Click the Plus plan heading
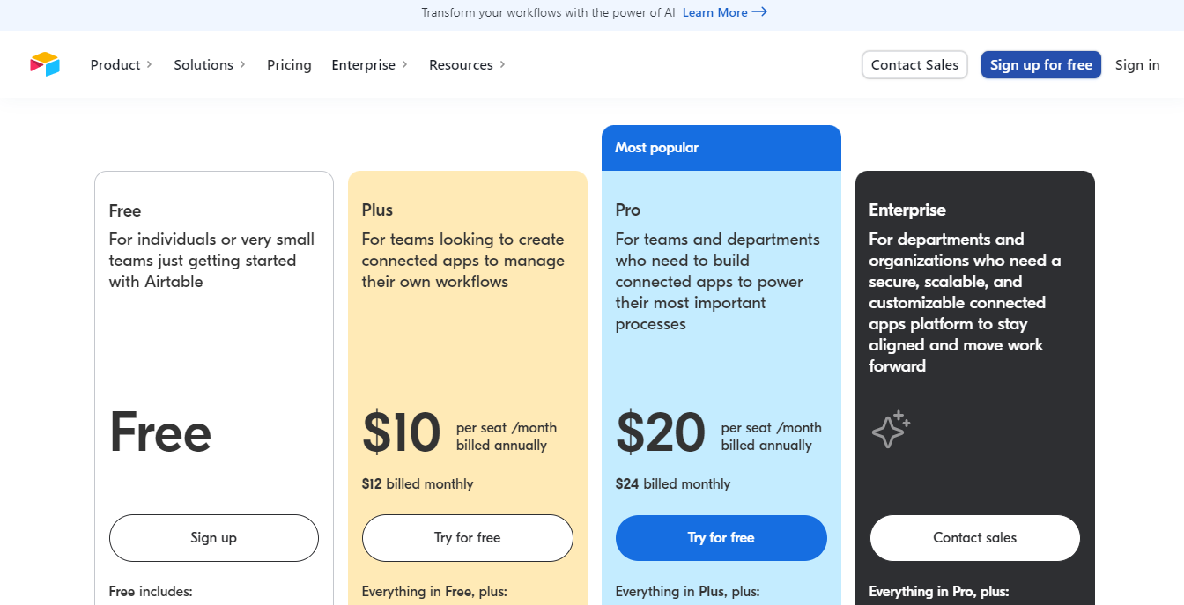This screenshot has width=1184, height=605. click(377, 210)
